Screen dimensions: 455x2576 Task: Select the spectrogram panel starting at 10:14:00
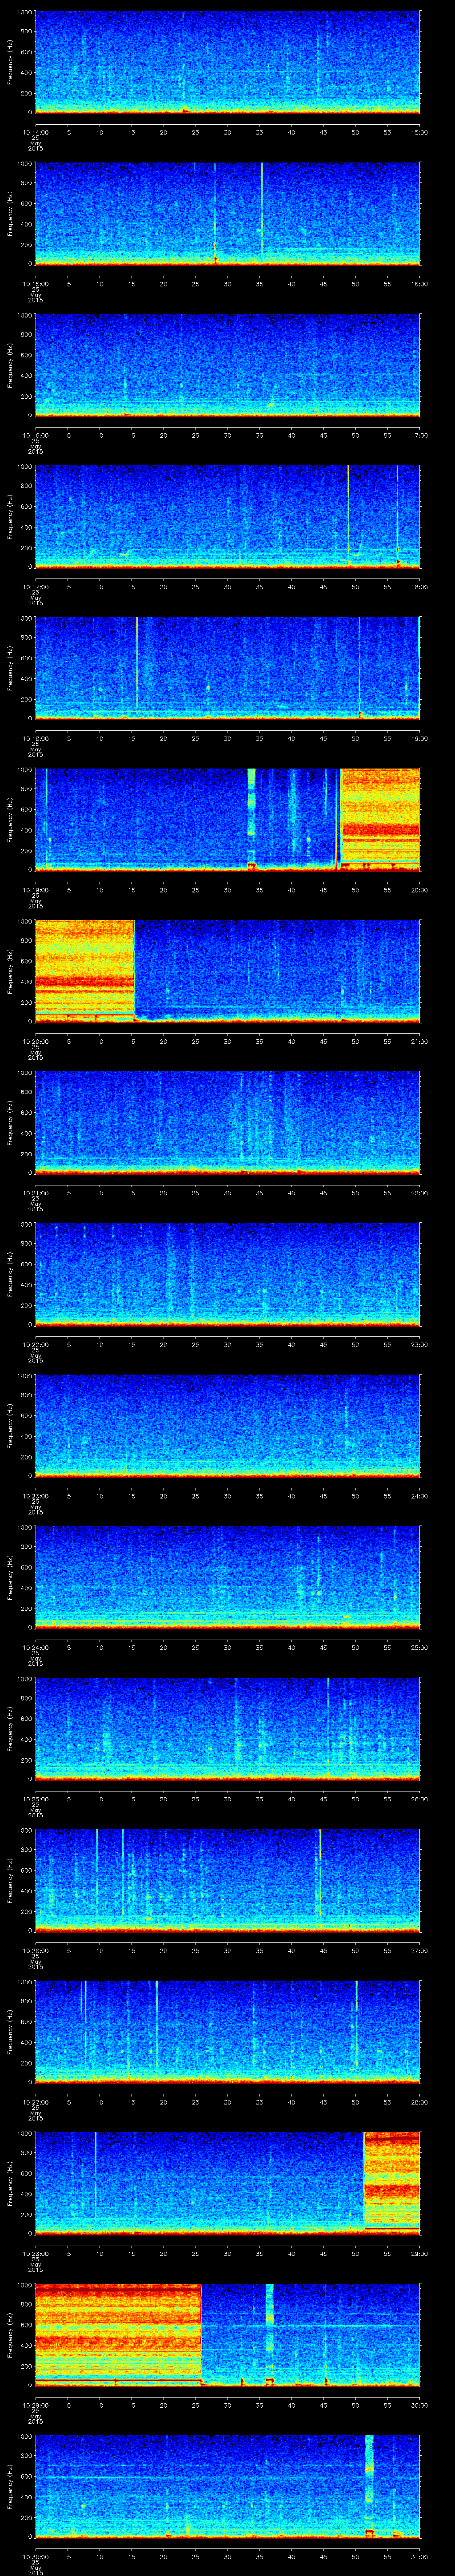(x=227, y=62)
